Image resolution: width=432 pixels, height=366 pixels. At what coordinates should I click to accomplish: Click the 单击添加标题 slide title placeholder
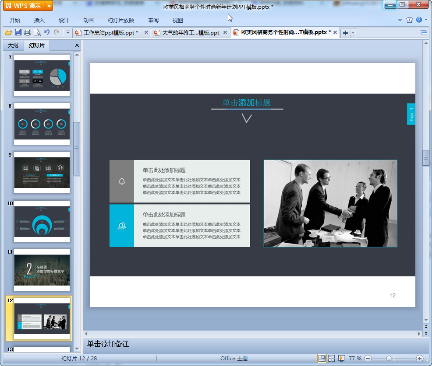247,103
